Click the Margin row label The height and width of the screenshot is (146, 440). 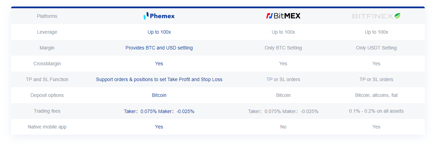click(47, 48)
